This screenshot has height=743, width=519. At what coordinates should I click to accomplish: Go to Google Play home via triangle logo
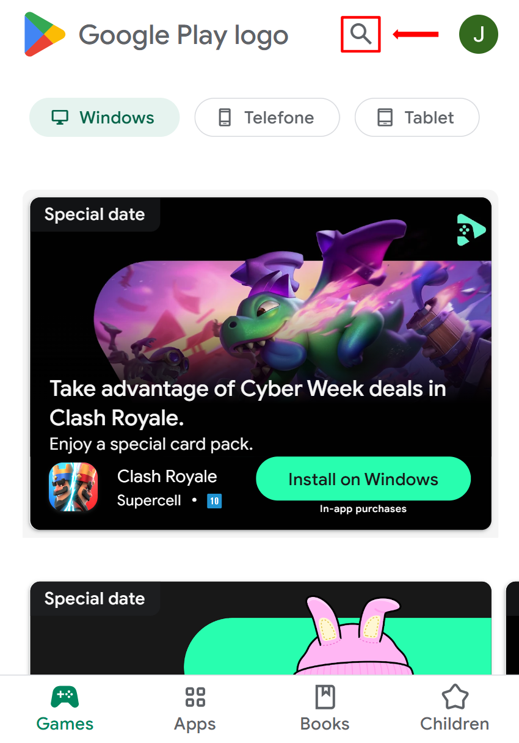(x=45, y=34)
